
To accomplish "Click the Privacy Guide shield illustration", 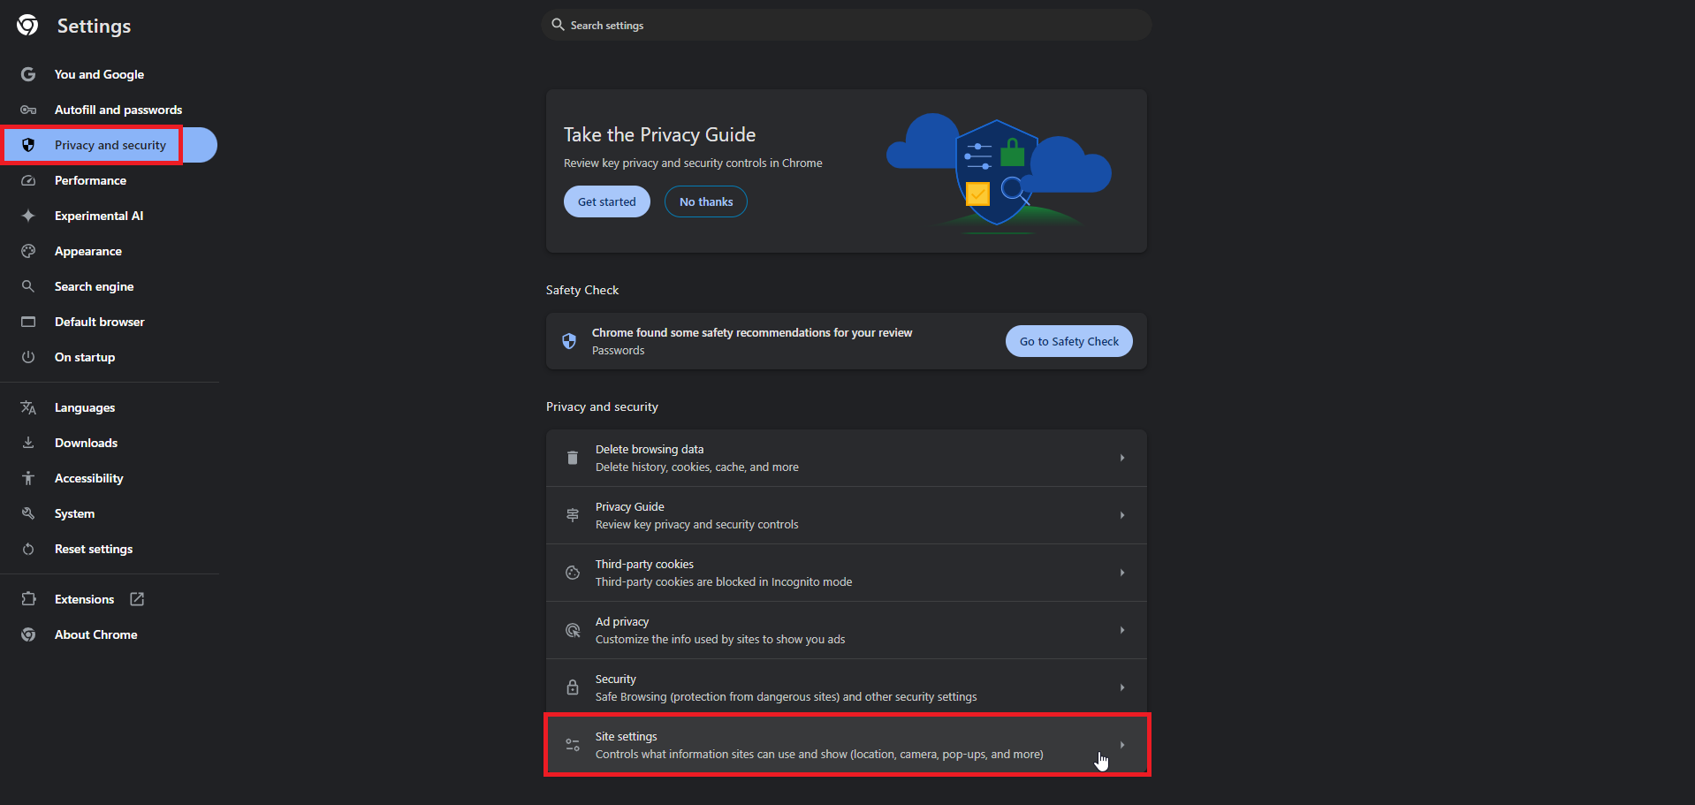I will (x=999, y=172).
